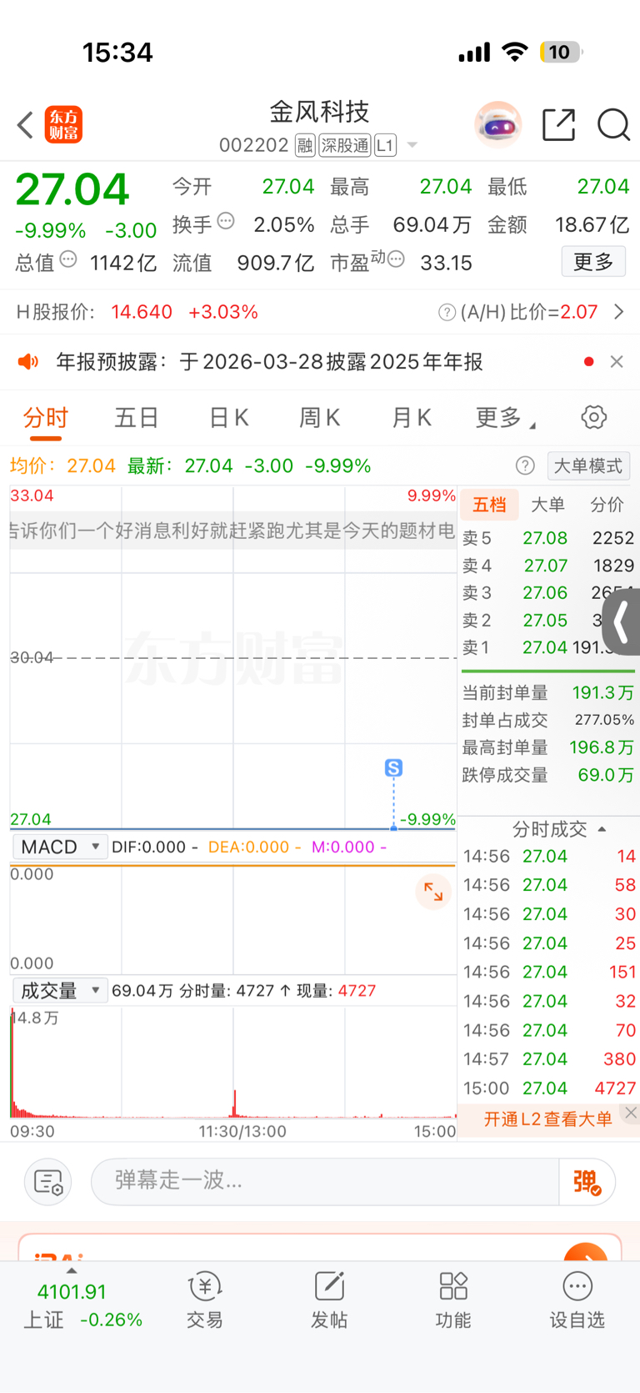Collapse the 分时成交 list arrow
This screenshot has height=1393, width=640.
602,829
